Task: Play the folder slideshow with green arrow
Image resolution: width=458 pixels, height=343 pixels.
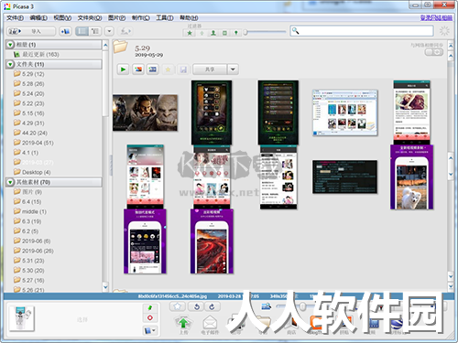Action: tap(123, 70)
